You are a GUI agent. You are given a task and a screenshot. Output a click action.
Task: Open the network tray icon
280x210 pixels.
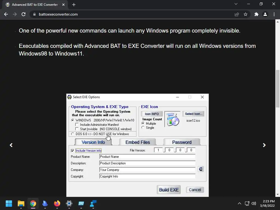[247, 203]
